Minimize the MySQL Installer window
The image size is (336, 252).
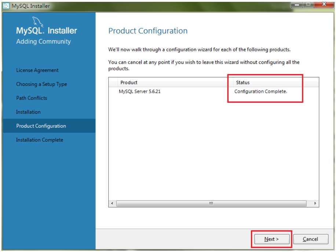tap(299, 5)
